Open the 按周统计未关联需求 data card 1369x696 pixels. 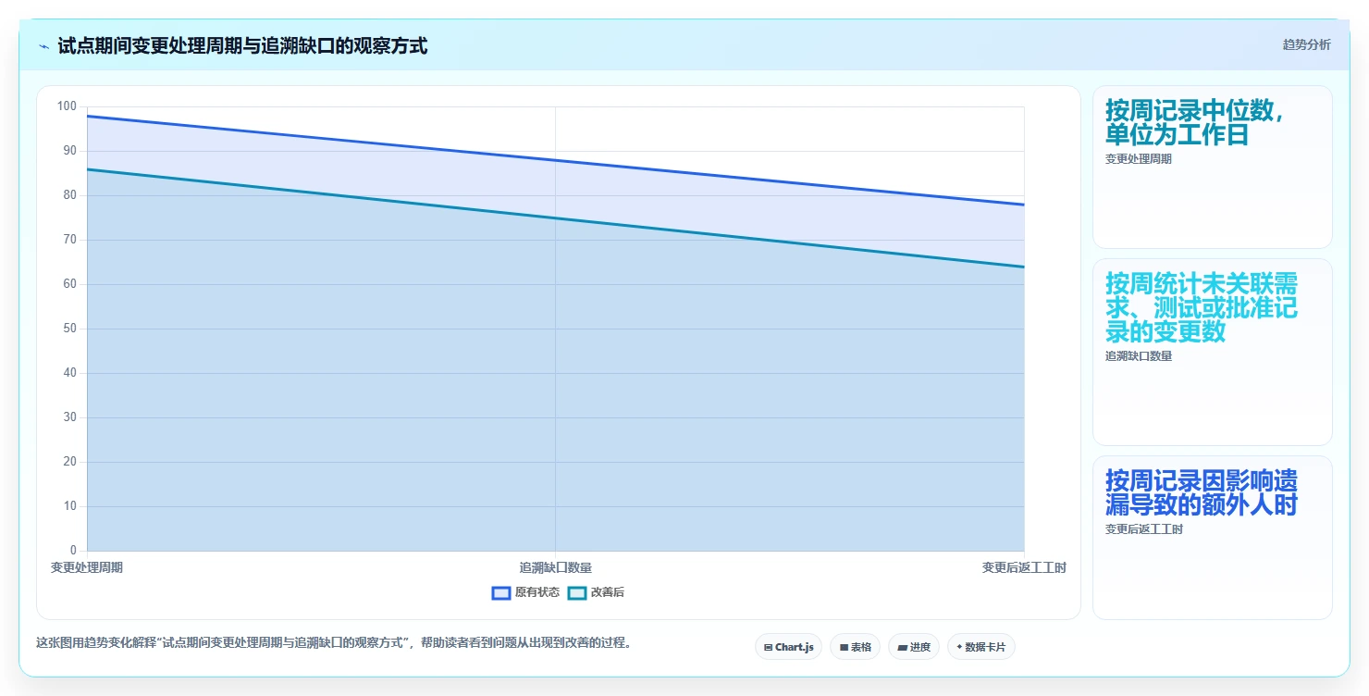coord(1212,352)
